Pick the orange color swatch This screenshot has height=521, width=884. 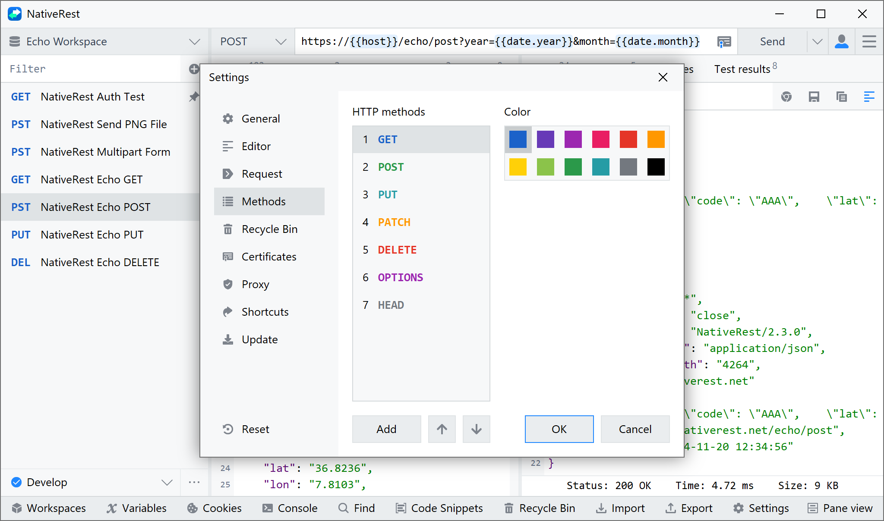pos(656,139)
